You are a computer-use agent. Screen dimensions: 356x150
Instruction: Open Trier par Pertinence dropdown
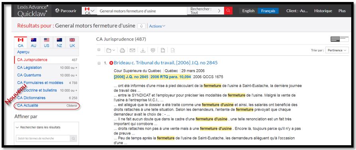coord(337,50)
